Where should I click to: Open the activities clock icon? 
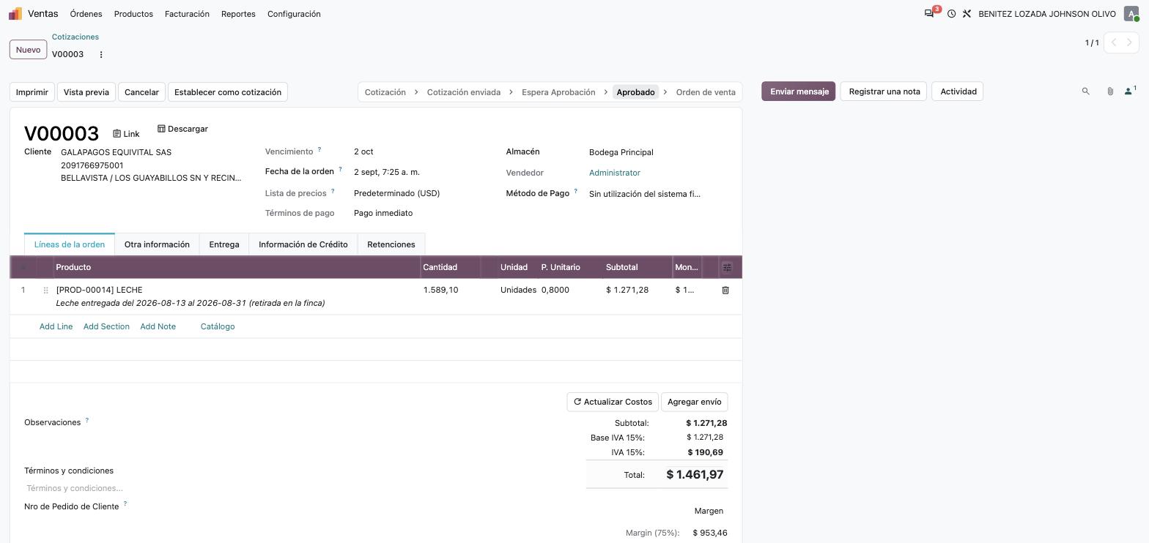pos(951,14)
